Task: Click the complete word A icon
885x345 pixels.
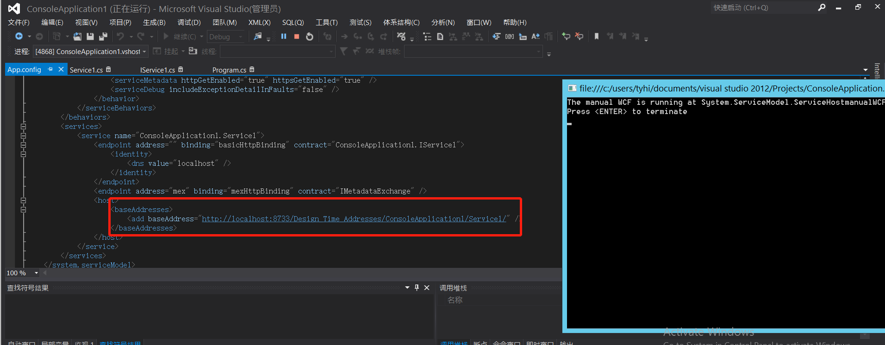Action: pyautogui.click(x=536, y=36)
